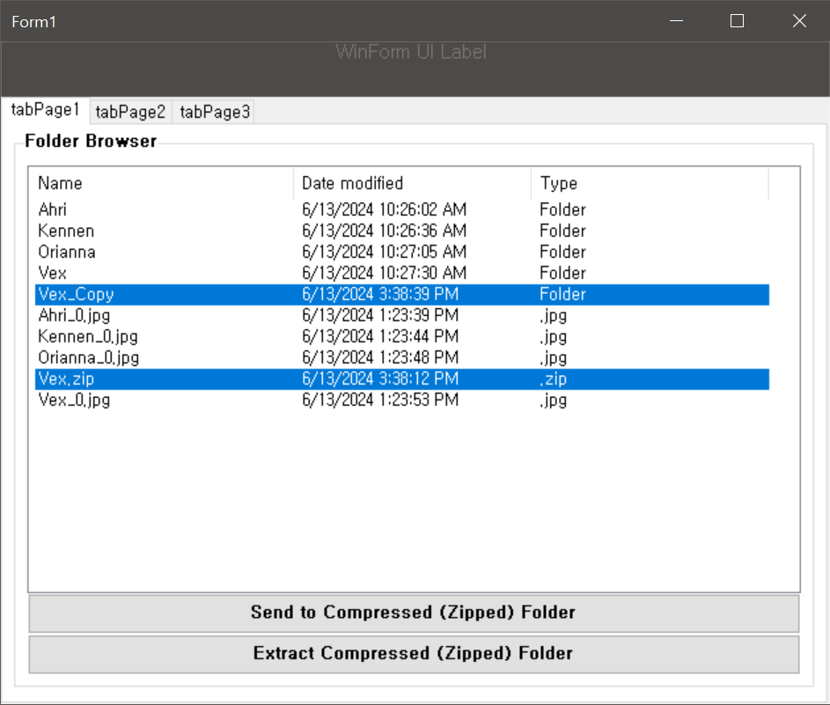Image resolution: width=830 pixels, height=705 pixels.
Task: Click the Folder type cell of Vex_Copy
Action: click(x=562, y=294)
